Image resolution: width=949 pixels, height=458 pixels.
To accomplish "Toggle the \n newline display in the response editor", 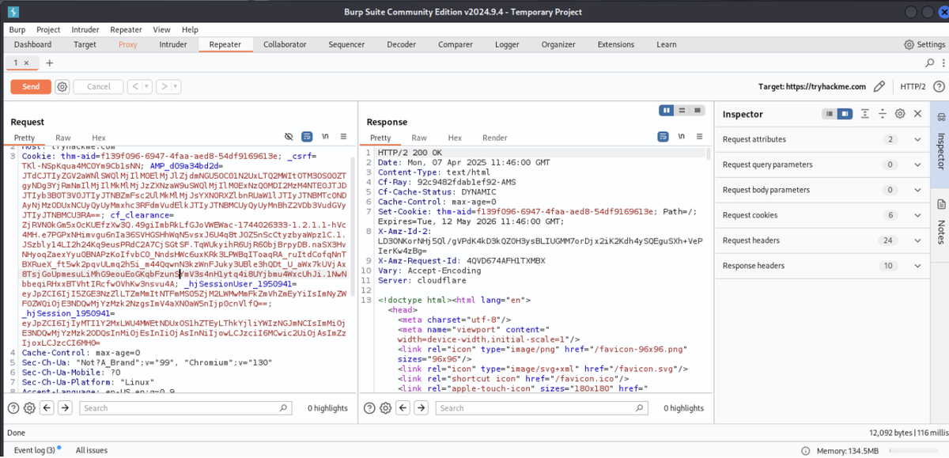I will [x=681, y=137].
